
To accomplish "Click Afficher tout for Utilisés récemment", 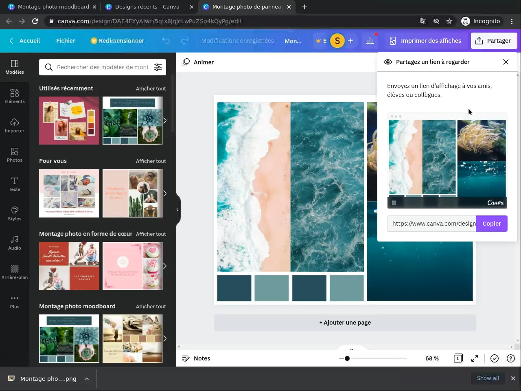I will [x=151, y=88].
